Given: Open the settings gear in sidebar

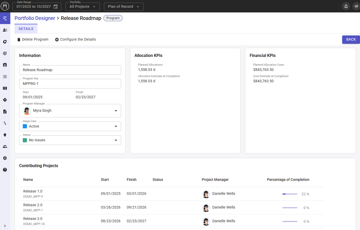Looking at the screenshot, I should [x=5, y=158].
